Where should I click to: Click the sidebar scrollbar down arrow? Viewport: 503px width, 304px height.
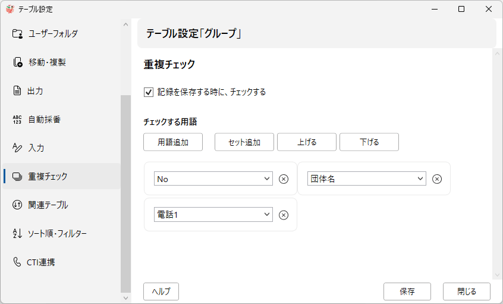click(125, 297)
